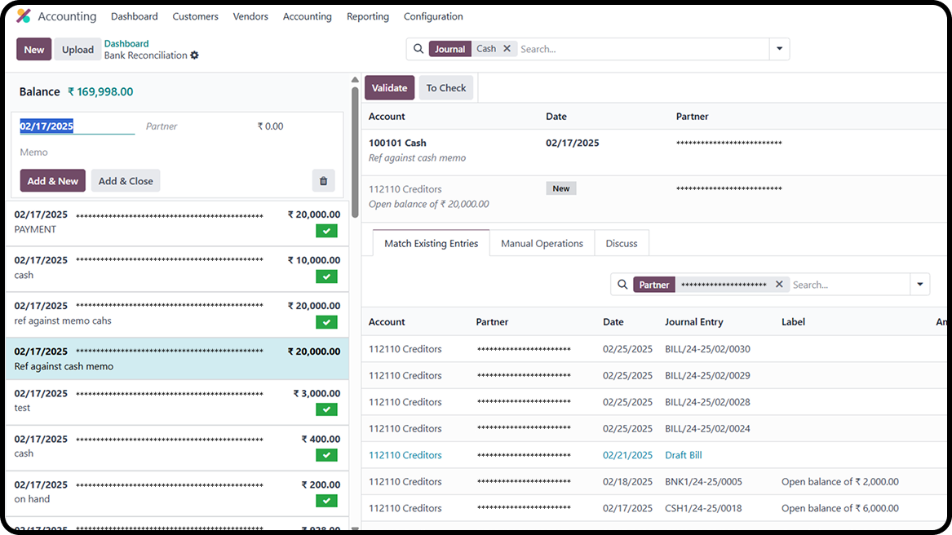
Task: Switch to the Manual Operations tab
Action: click(x=542, y=243)
